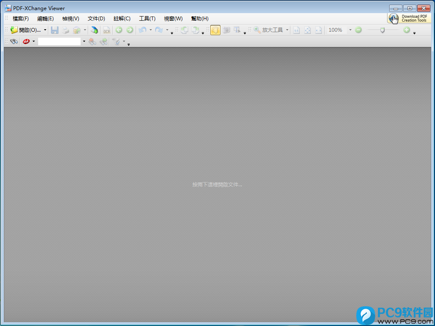The height and width of the screenshot is (326, 435).
Task: Click the search options funnel icon
Action: tap(116, 41)
